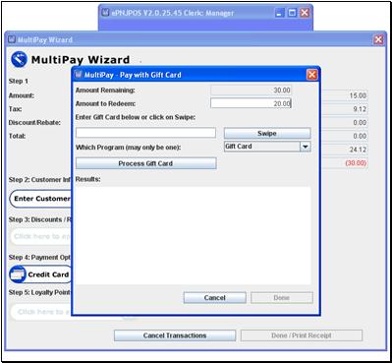The width and height of the screenshot is (392, 363).
Task: Click the MultiPay Wizard window title icon
Action: coord(12,39)
